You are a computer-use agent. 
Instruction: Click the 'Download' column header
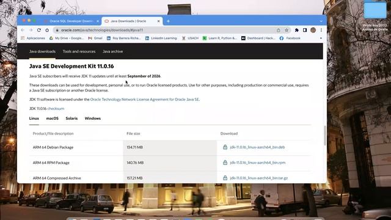pos(229,133)
